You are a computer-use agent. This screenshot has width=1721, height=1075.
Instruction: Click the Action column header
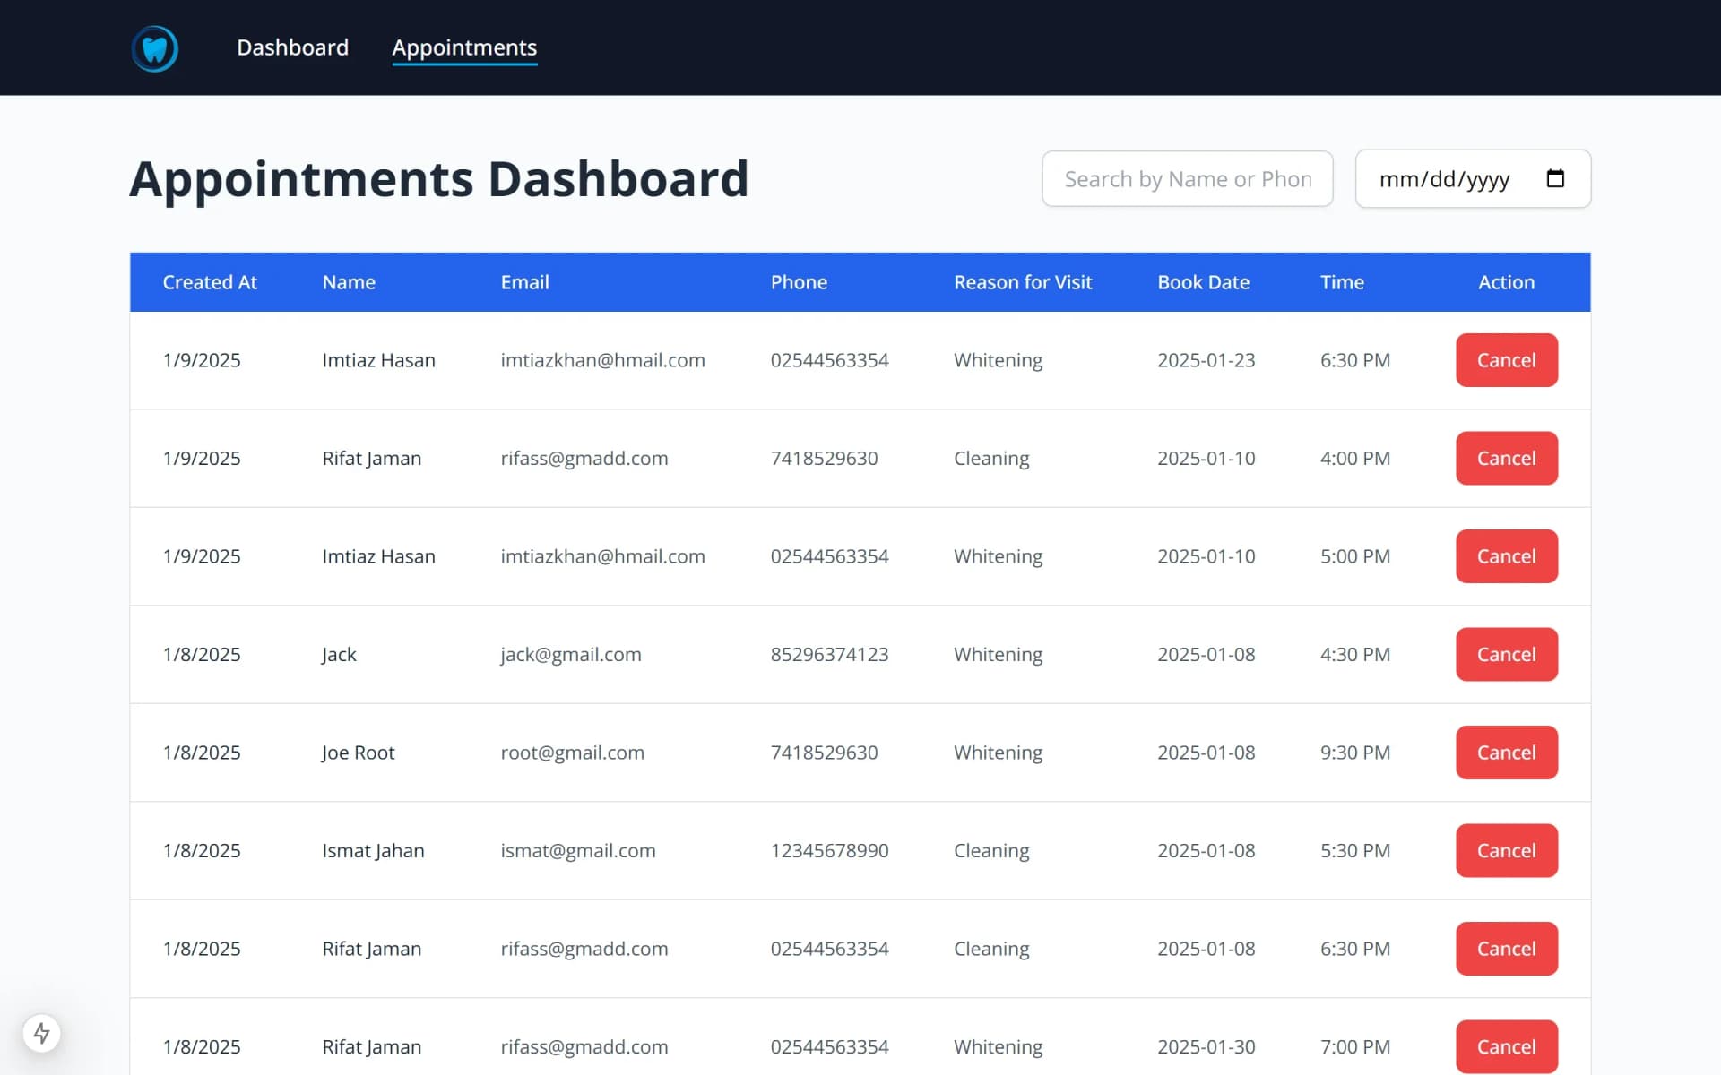tap(1506, 282)
